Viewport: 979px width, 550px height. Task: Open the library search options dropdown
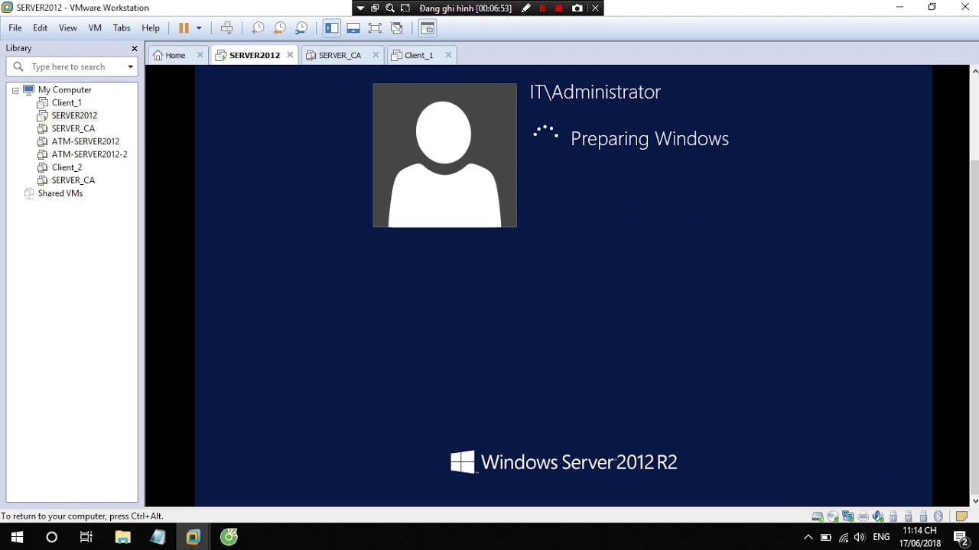(x=130, y=66)
